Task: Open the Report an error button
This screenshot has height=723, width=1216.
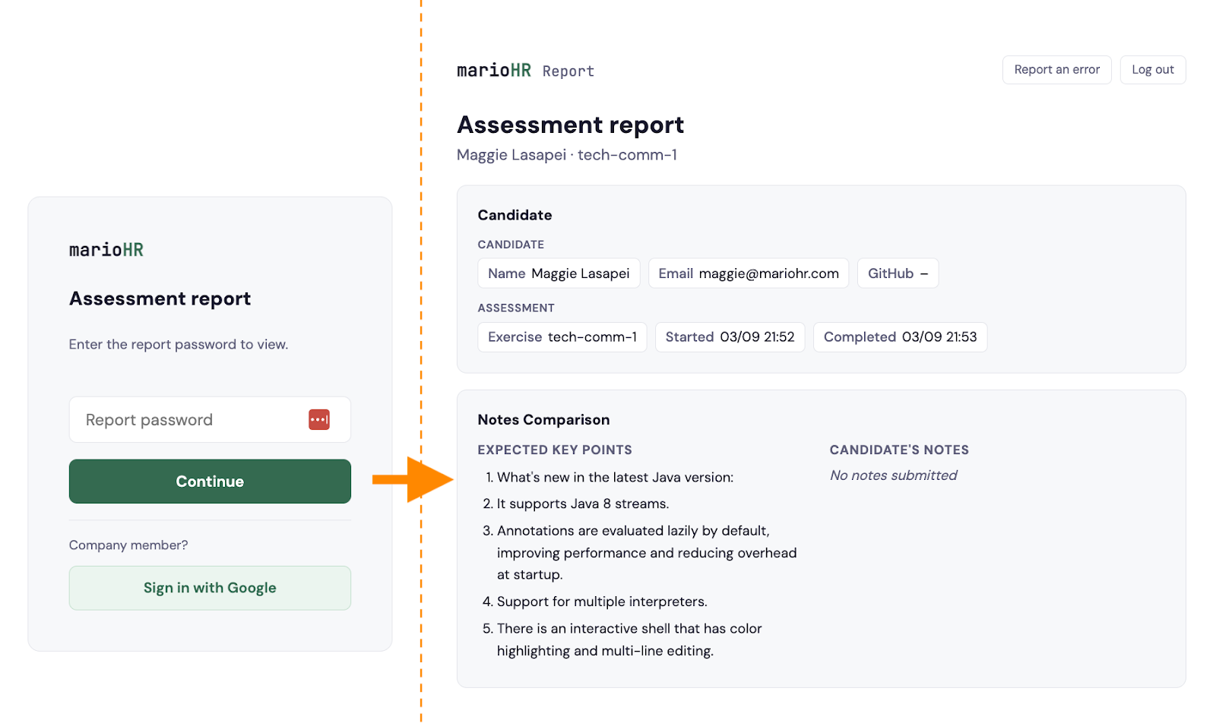Action: (1056, 70)
